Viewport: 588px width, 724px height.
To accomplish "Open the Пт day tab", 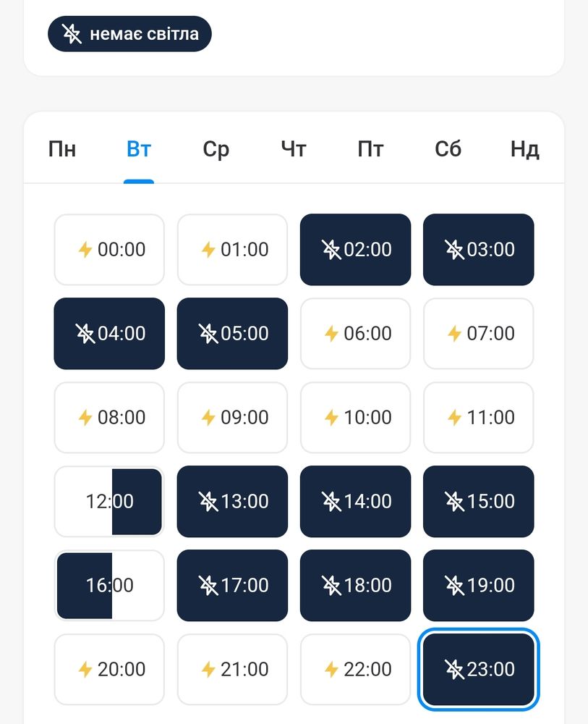I will click(x=370, y=150).
